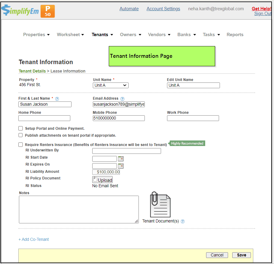
Task: Click the Add Co-Tenant link
Action: pyautogui.click(x=34, y=240)
